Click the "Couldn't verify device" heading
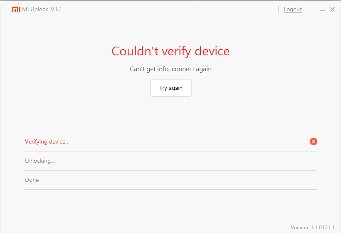The image size is (341, 233). click(170, 51)
